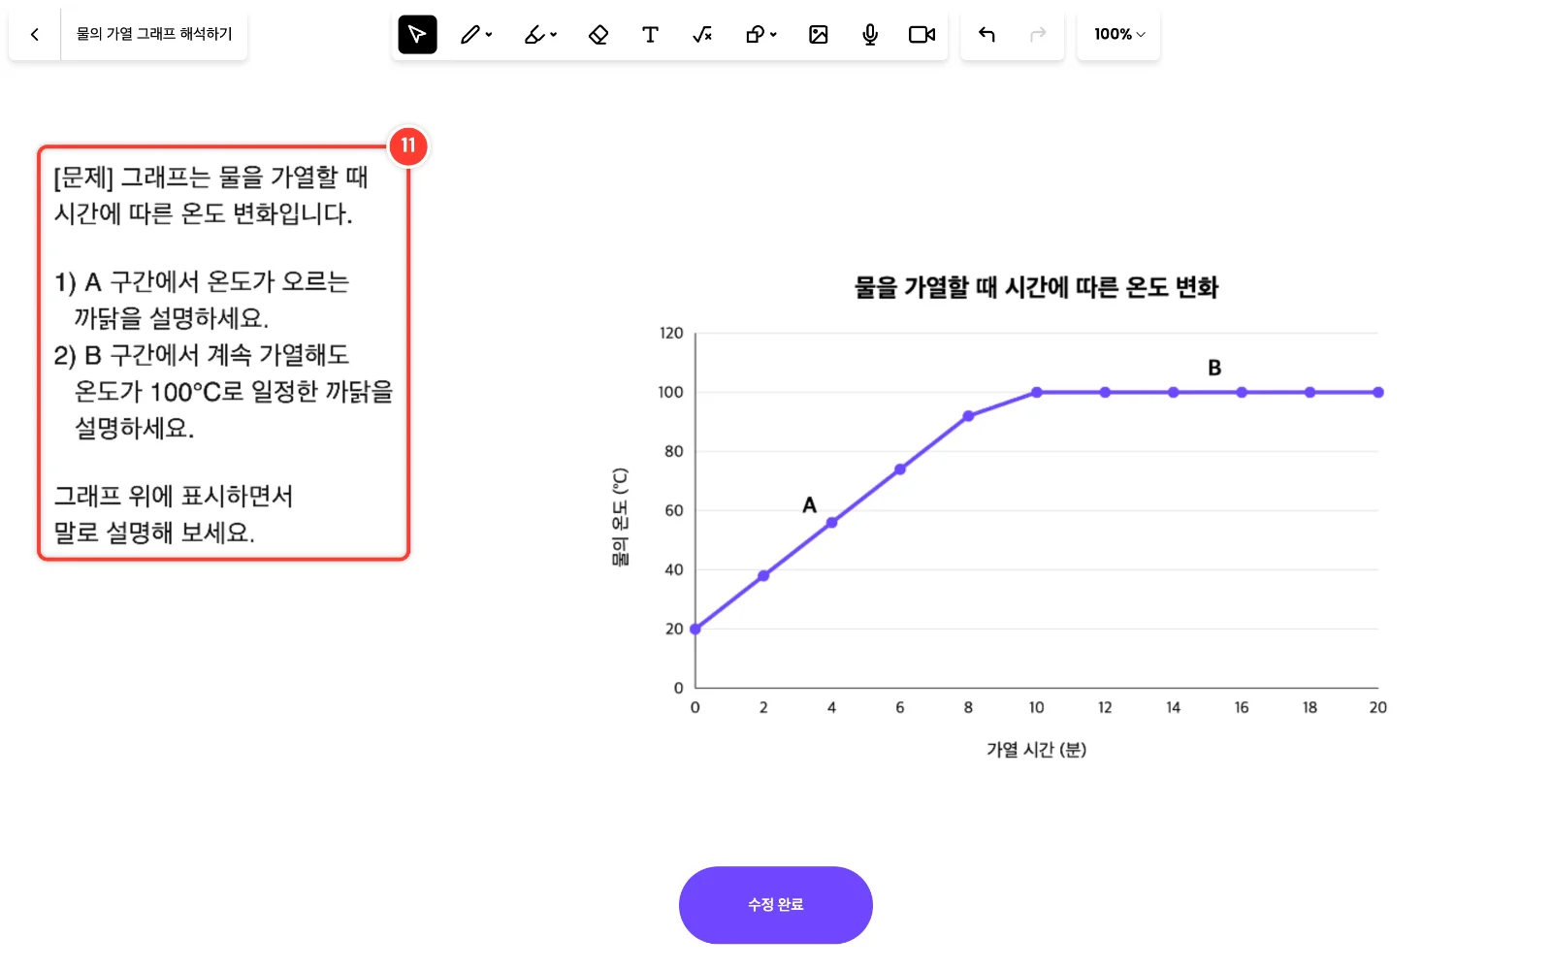This screenshot has height=970, width=1552.
Task: Click the data point at 8 minutes
Action: [x=968, y=416]
